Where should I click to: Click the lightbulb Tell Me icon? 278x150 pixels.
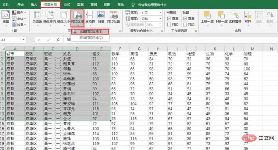tap(133, 5)
